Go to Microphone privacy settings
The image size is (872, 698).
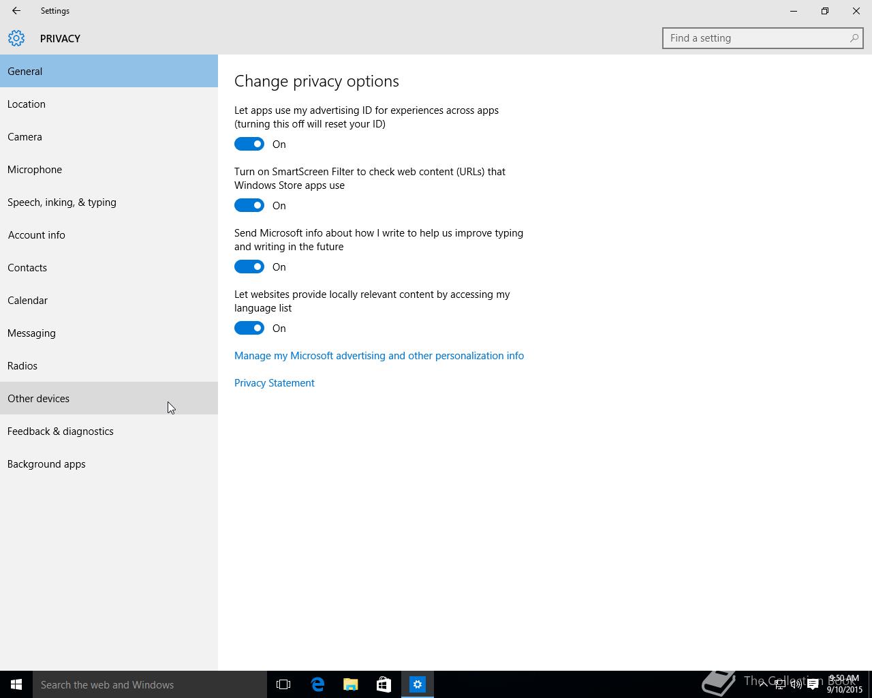[x=109, y=169]
